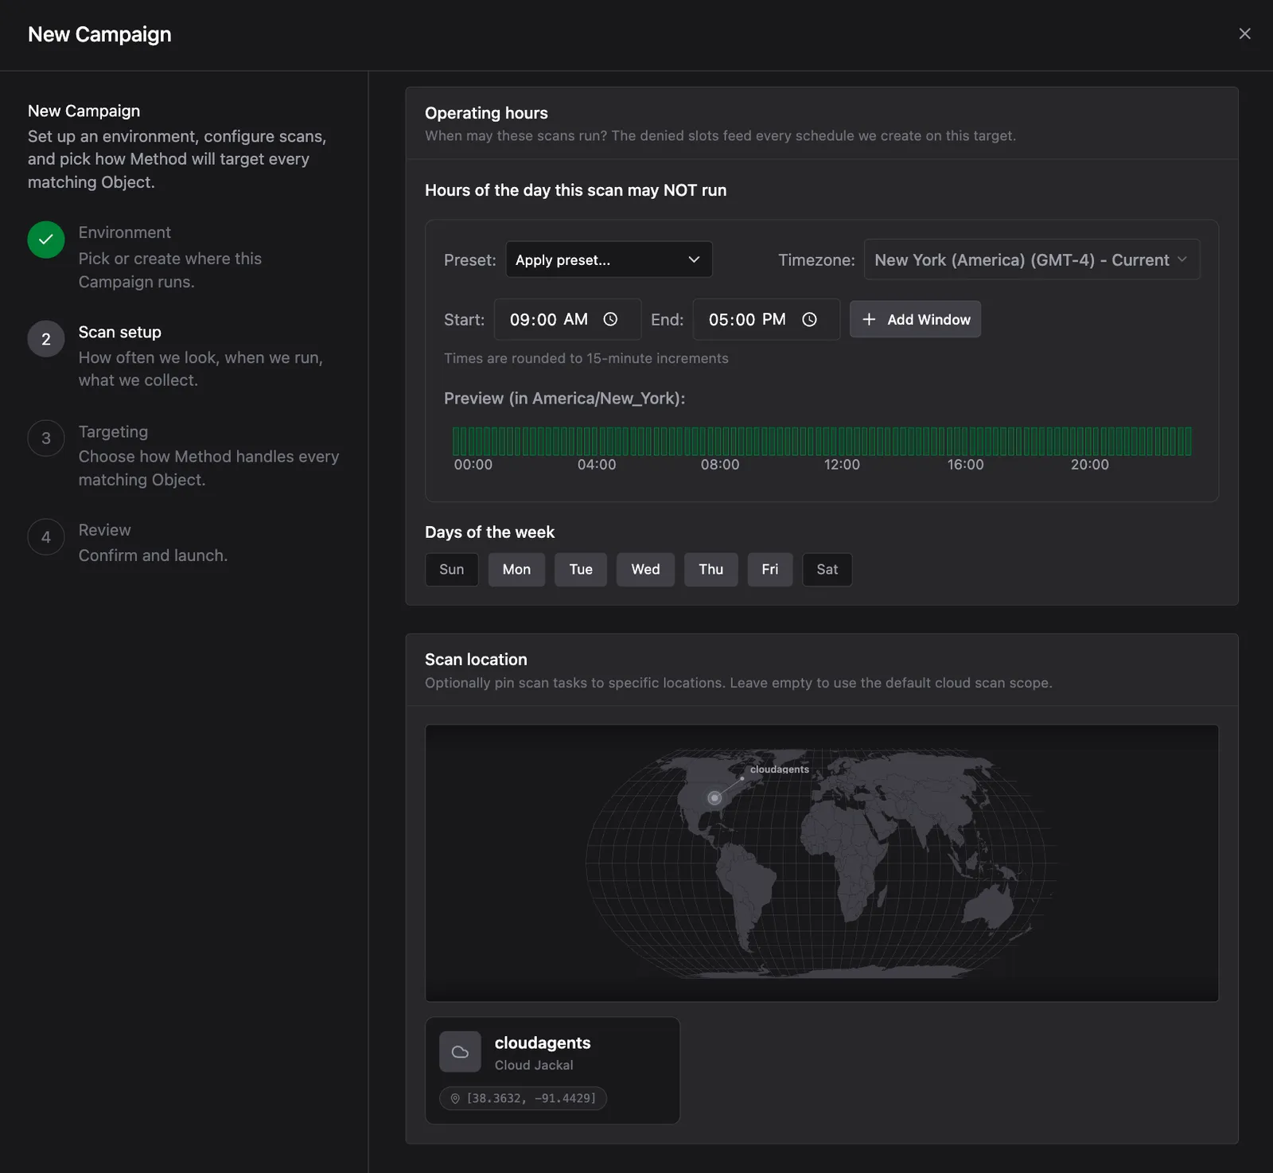Click the Add Window button
This screenshot has height=1173, width=1273.
pyautogui.click(x=915, y=319)
